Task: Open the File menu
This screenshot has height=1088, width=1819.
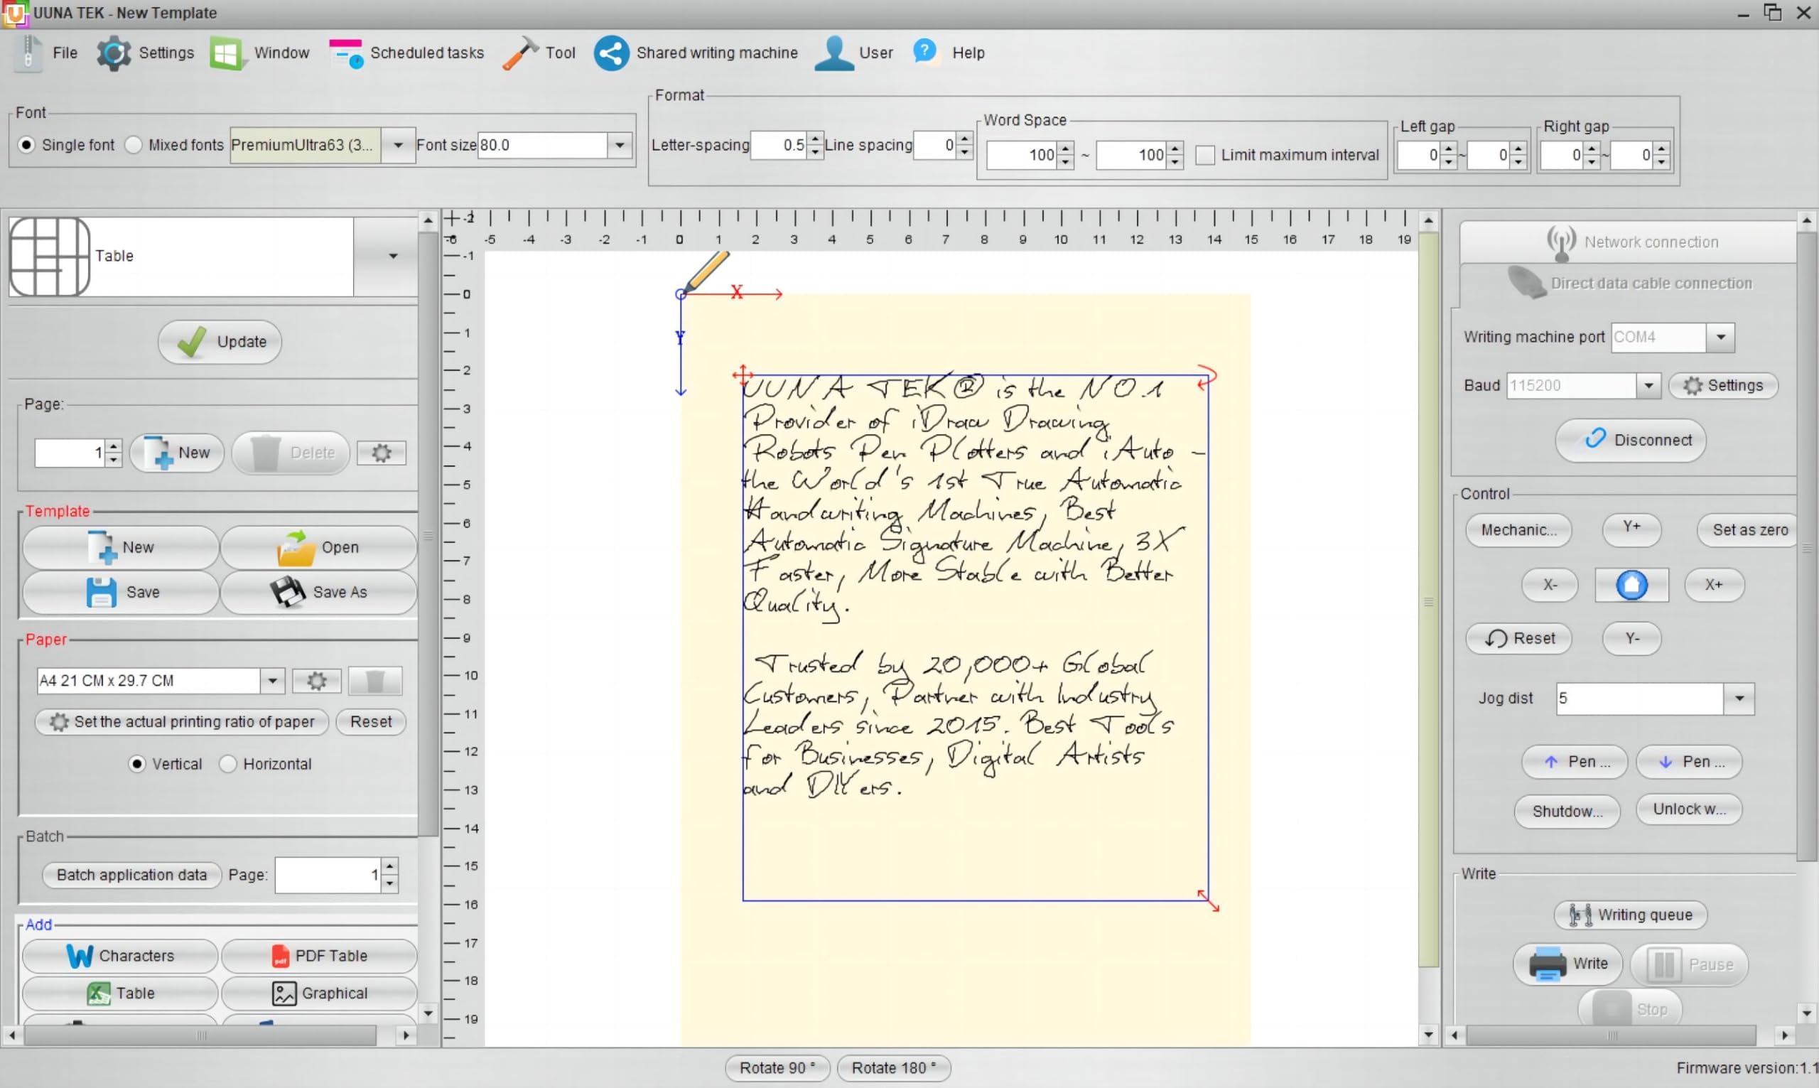Action: tap(46, 53)
